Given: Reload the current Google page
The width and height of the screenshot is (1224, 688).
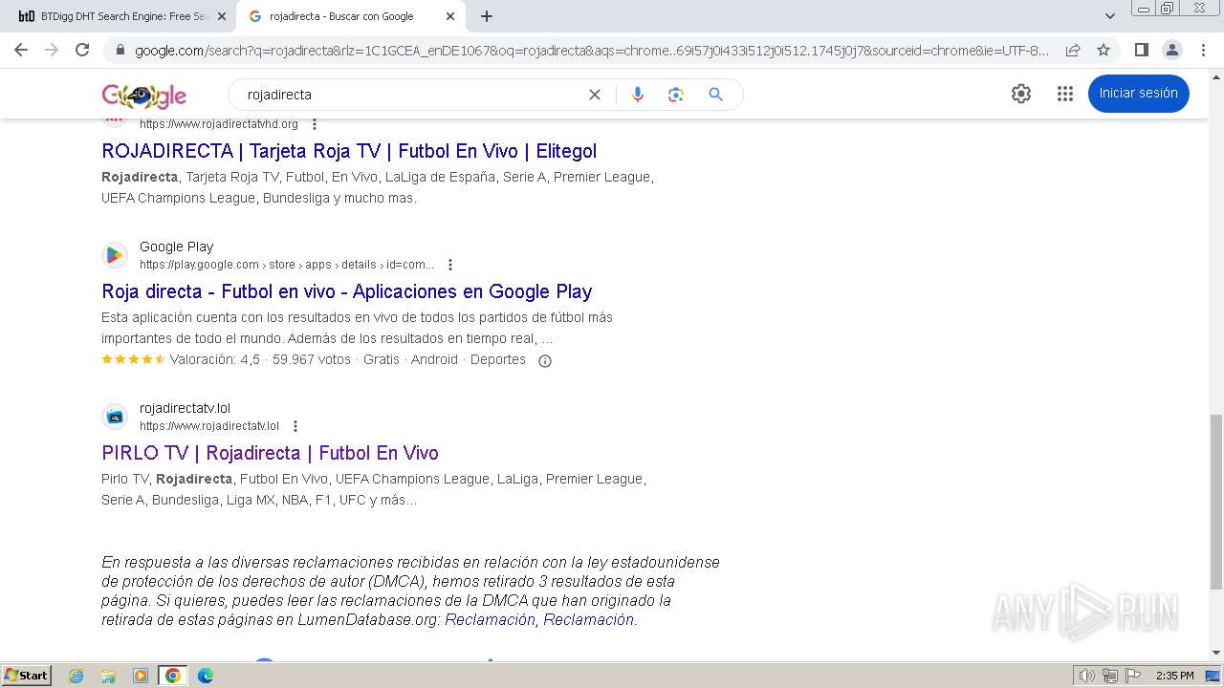Looking at the screenshot, I should click(x=82, y=50).
